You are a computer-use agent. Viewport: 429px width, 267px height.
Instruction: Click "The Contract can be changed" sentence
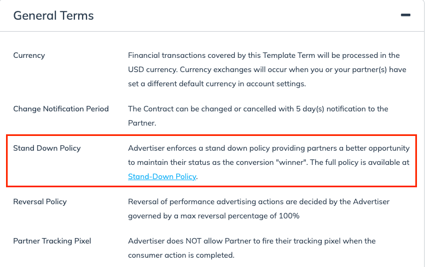pos(181,109)
